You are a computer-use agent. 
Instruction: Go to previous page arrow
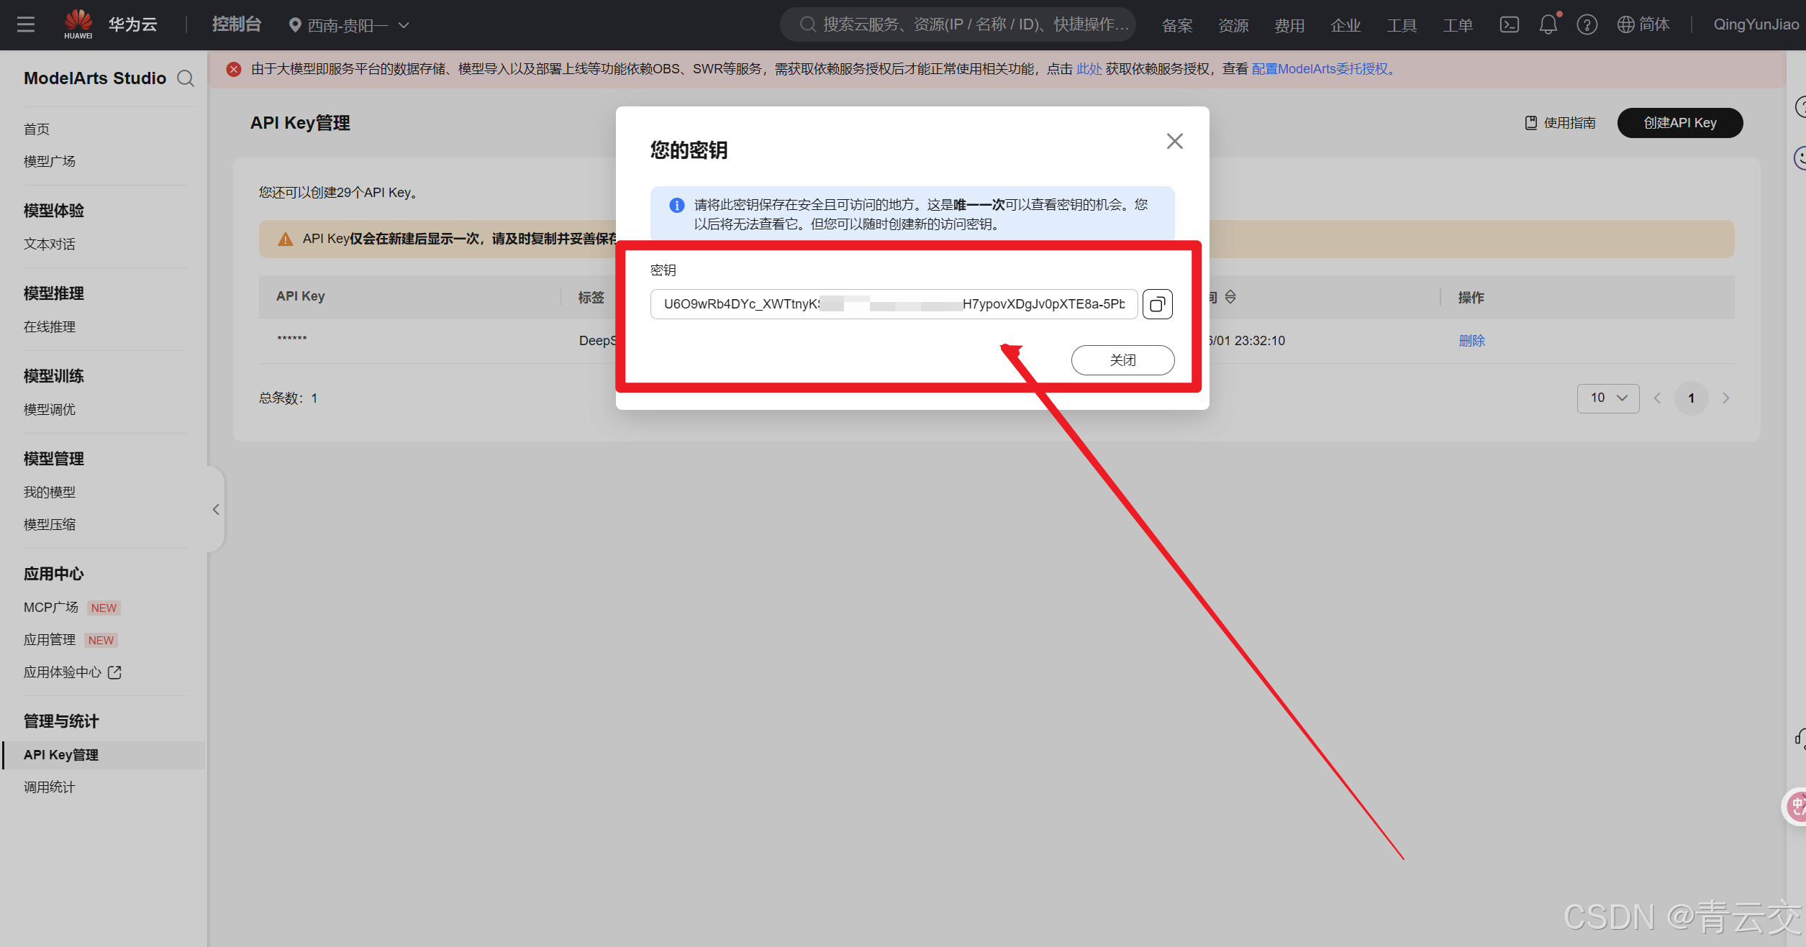(x=1657, y=398)
